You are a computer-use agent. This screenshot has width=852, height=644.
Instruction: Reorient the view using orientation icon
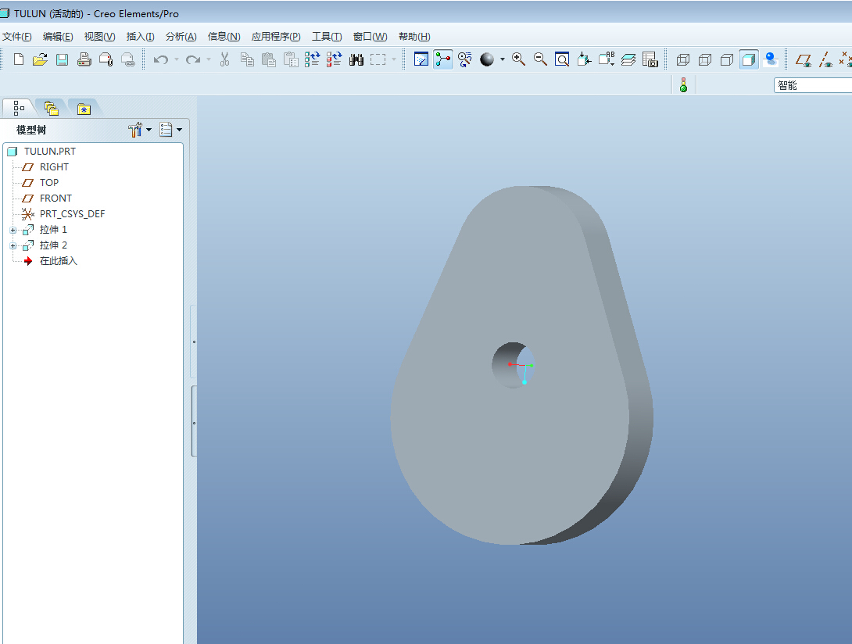click(584, 59)
